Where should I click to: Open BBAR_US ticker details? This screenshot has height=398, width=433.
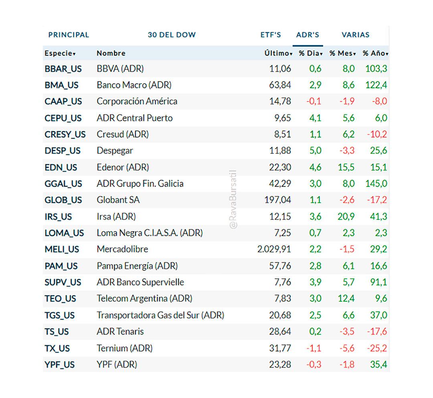pyautogui.click(x=63, y=69)
